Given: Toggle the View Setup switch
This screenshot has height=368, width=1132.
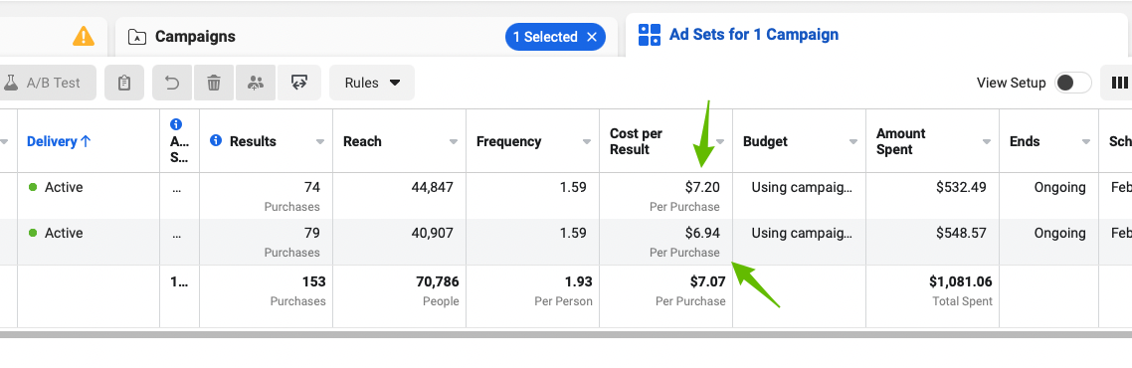Looking at the screenshot, I should [x=1073, y=83].
